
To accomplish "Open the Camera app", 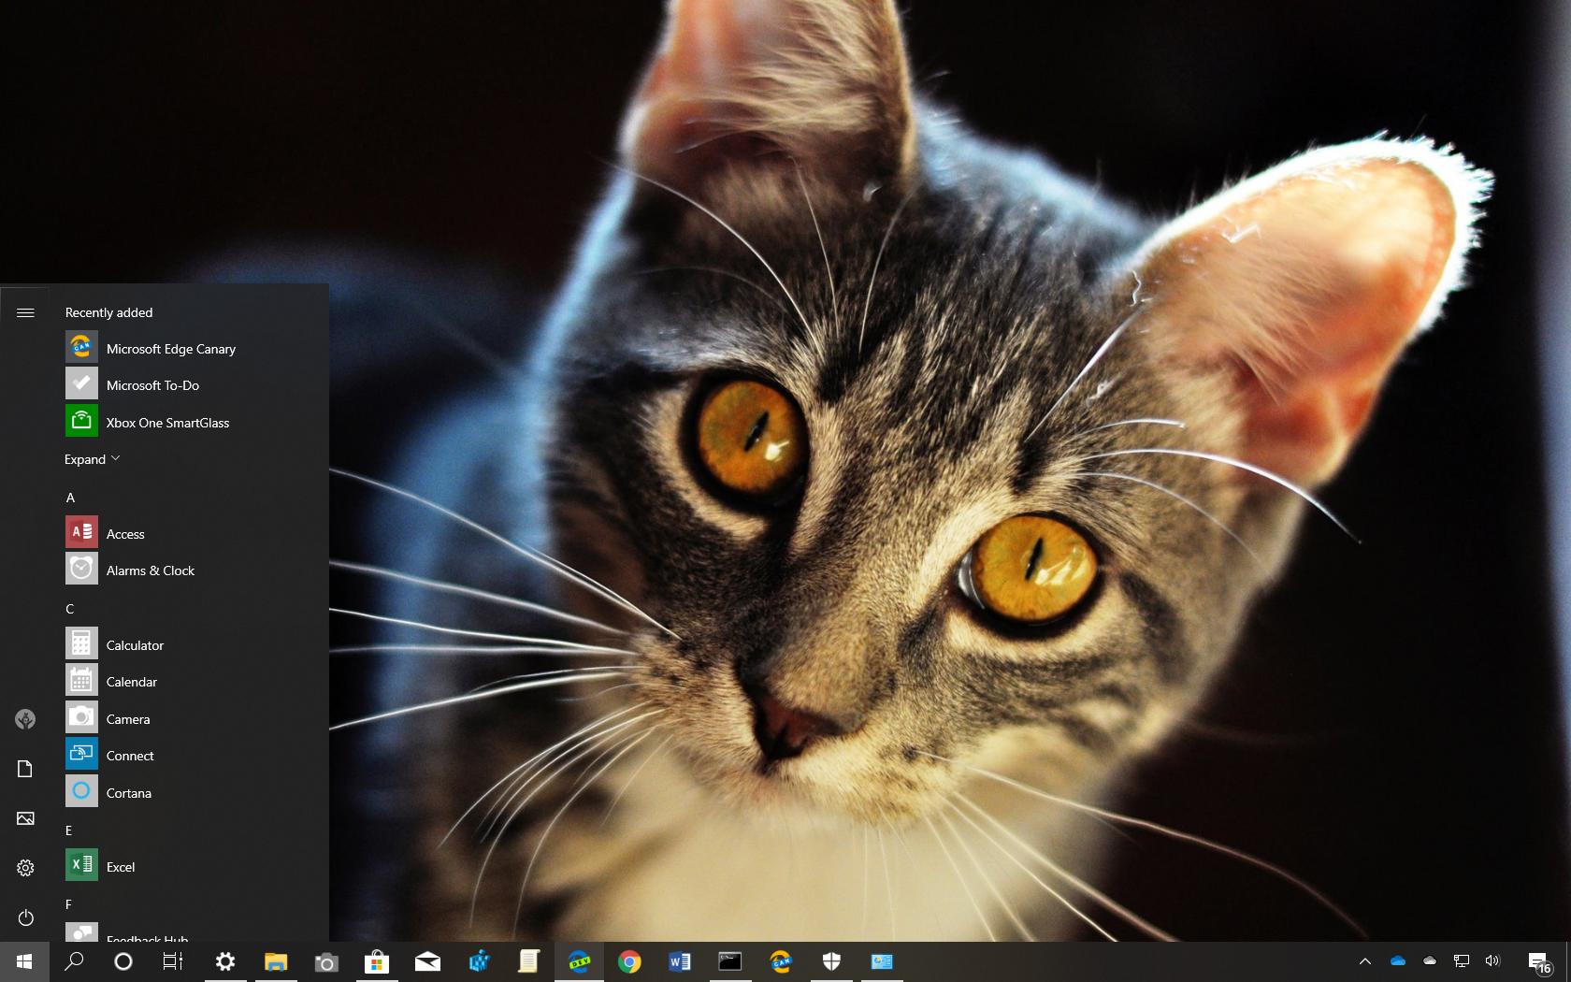I will pos(127,718).
